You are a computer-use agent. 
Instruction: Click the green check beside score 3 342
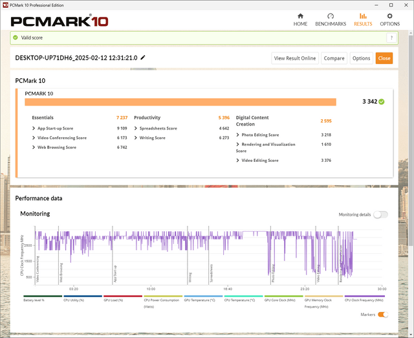[x=382, y=102]
